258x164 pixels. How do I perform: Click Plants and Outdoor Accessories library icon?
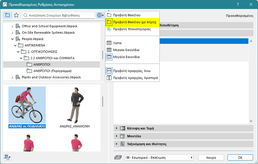pyautogui.click(x=18, y=77)
